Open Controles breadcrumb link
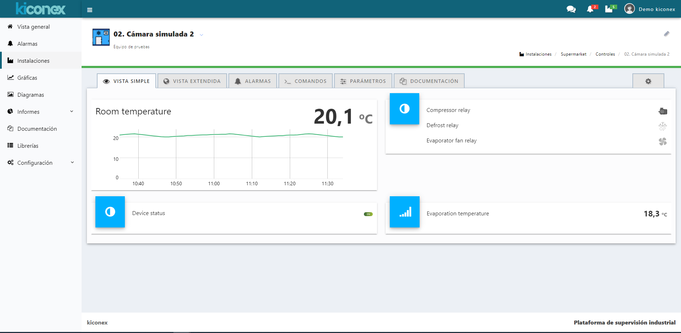Viewport: 681px width, 333px height. pyautogui.click(x=605, y=54)
